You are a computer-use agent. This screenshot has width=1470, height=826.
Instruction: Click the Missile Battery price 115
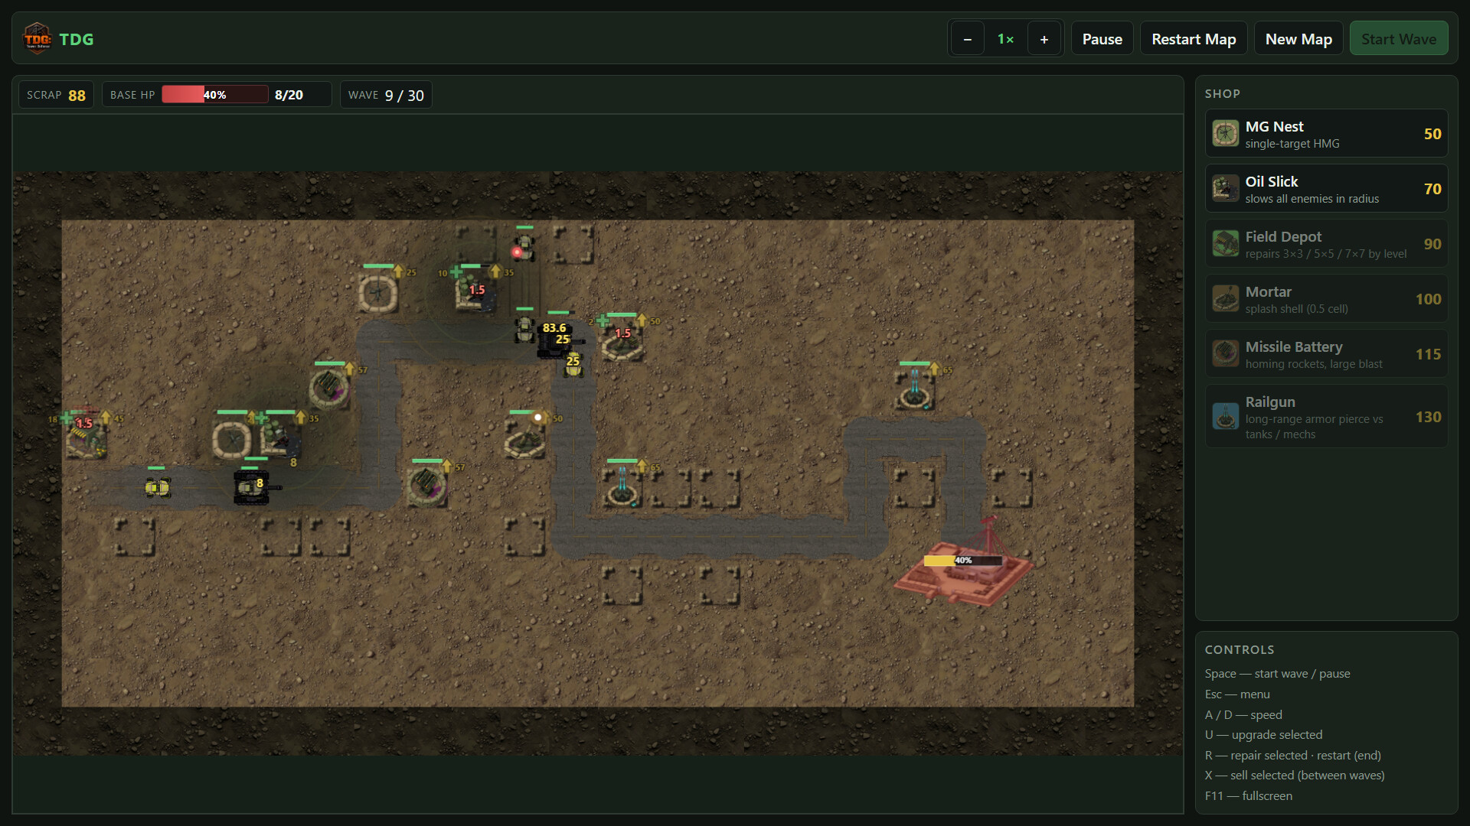[x=1428, y=354]
